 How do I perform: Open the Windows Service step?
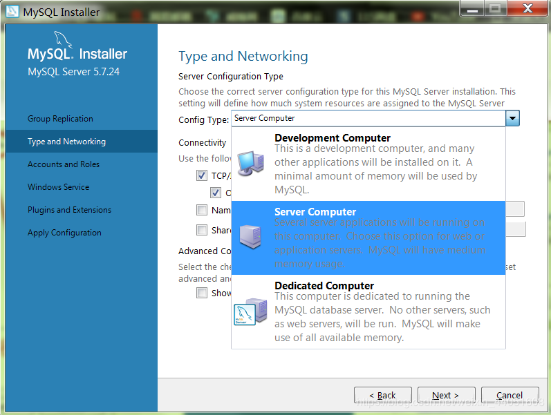58,187
